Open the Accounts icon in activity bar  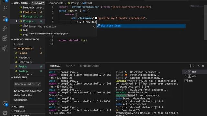tap(5, 103)
